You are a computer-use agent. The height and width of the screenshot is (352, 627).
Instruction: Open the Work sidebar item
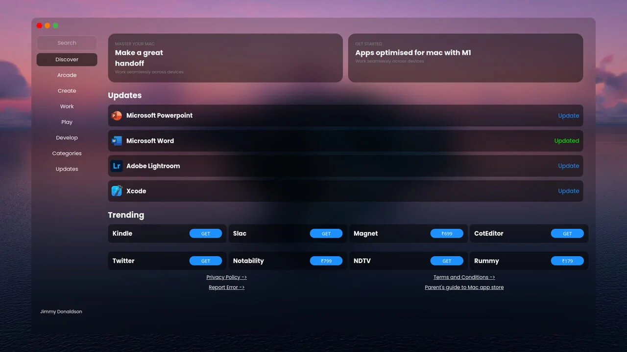click(x=67, y=107)
